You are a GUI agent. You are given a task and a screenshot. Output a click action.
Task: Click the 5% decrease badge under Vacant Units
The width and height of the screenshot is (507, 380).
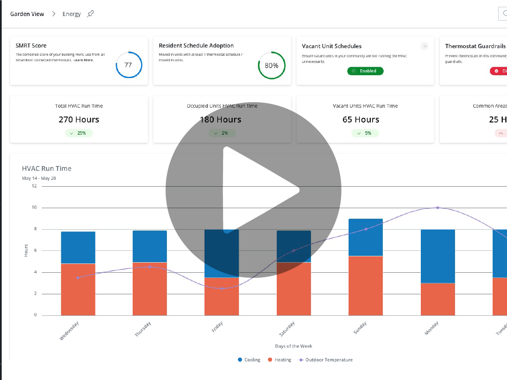(x=365, y=133)
